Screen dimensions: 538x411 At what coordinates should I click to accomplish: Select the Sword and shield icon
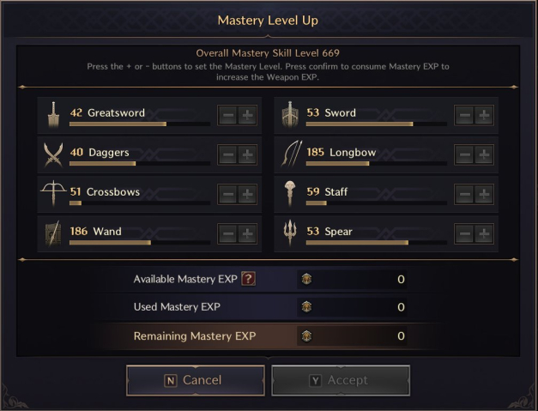(290, 115)
